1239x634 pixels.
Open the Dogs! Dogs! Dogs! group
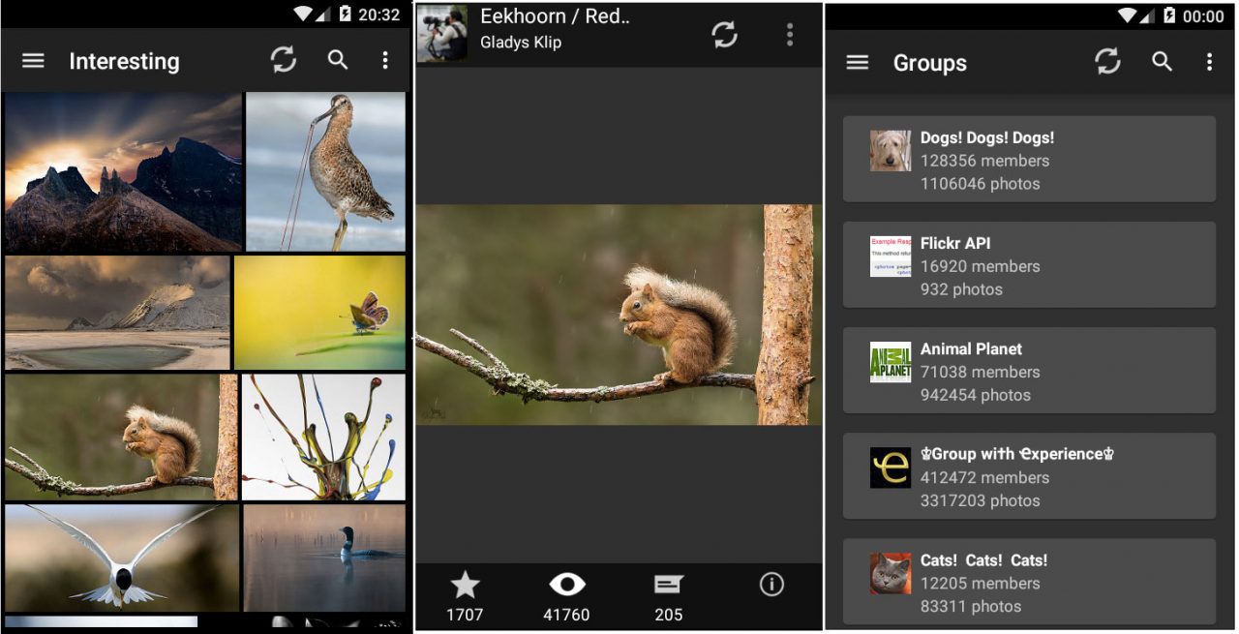[1028, 159]
